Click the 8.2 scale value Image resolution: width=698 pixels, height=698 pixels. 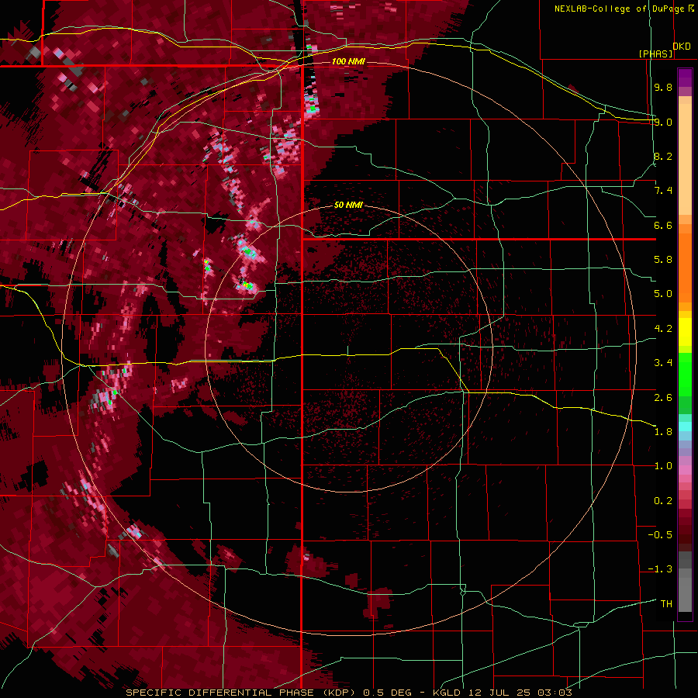point(663,156)
